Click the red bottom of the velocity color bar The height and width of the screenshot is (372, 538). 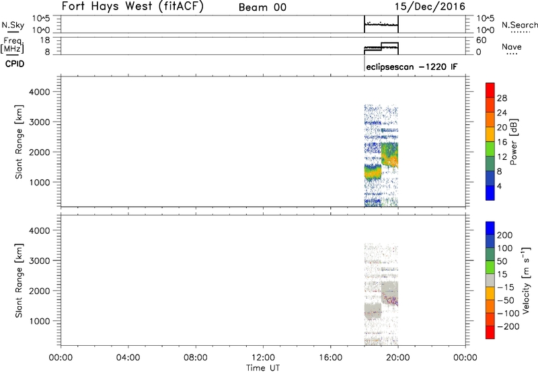[490, 332]
